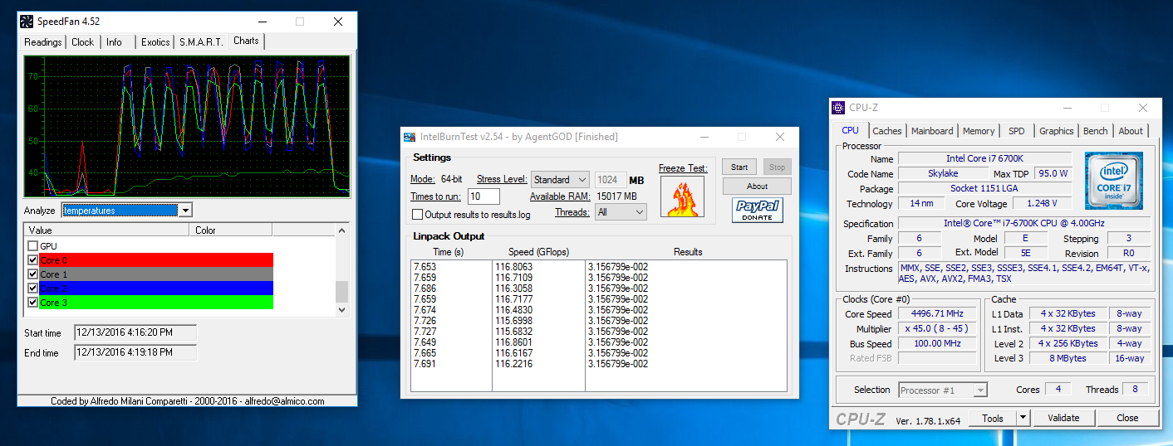Click the Multiplier x 45.0 value
The height and width of the screenshot is (446, 1173).
coord(937,329)
